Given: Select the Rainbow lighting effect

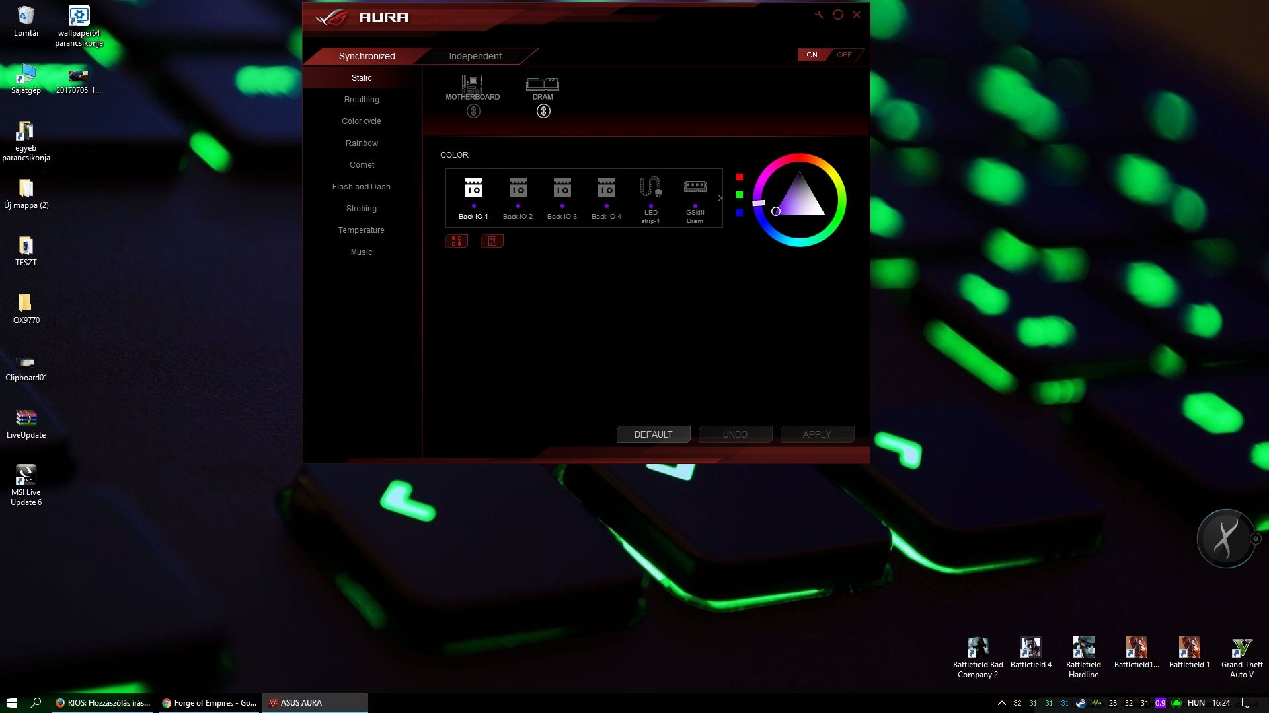Looking at the screenshot, I should pos(362,143).
